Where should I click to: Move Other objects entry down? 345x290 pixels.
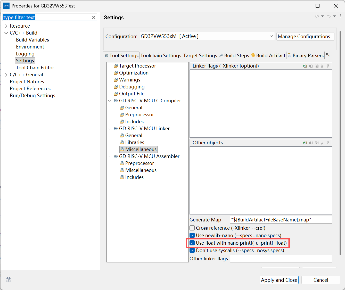pyautogui.click(x=328, y=143)
